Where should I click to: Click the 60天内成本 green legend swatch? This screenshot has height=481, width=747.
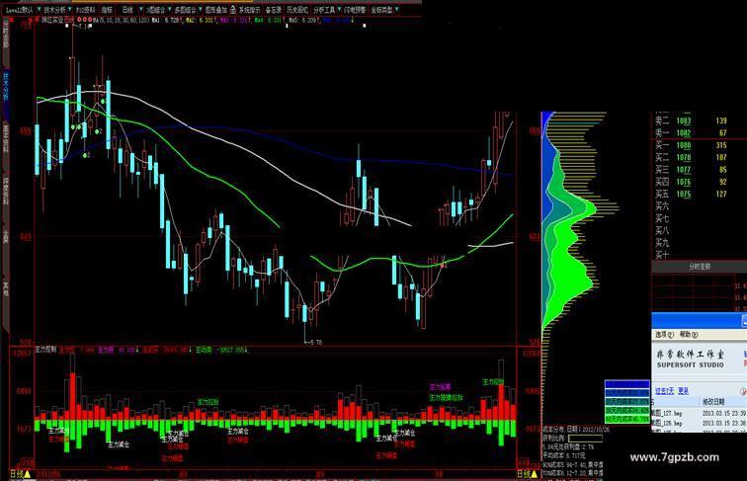pyautogui.click(x=626, y=420)
